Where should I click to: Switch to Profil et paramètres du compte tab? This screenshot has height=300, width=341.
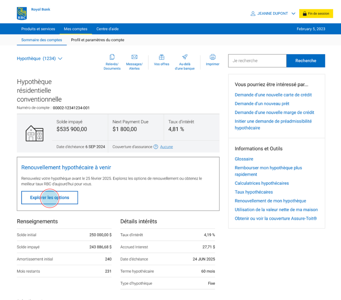pyautogui.click(x=98, y=40)
